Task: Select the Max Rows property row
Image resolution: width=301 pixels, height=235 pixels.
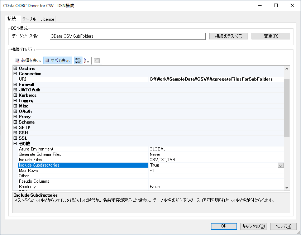Action: (x=151, y=171)
